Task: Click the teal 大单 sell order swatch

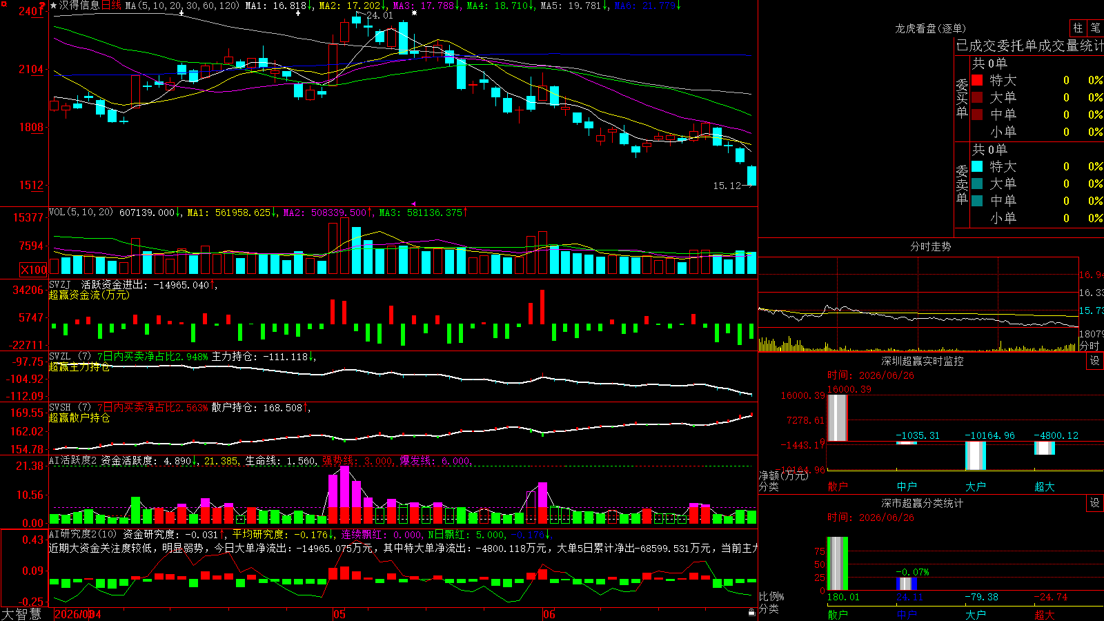Action: [977, 184]
